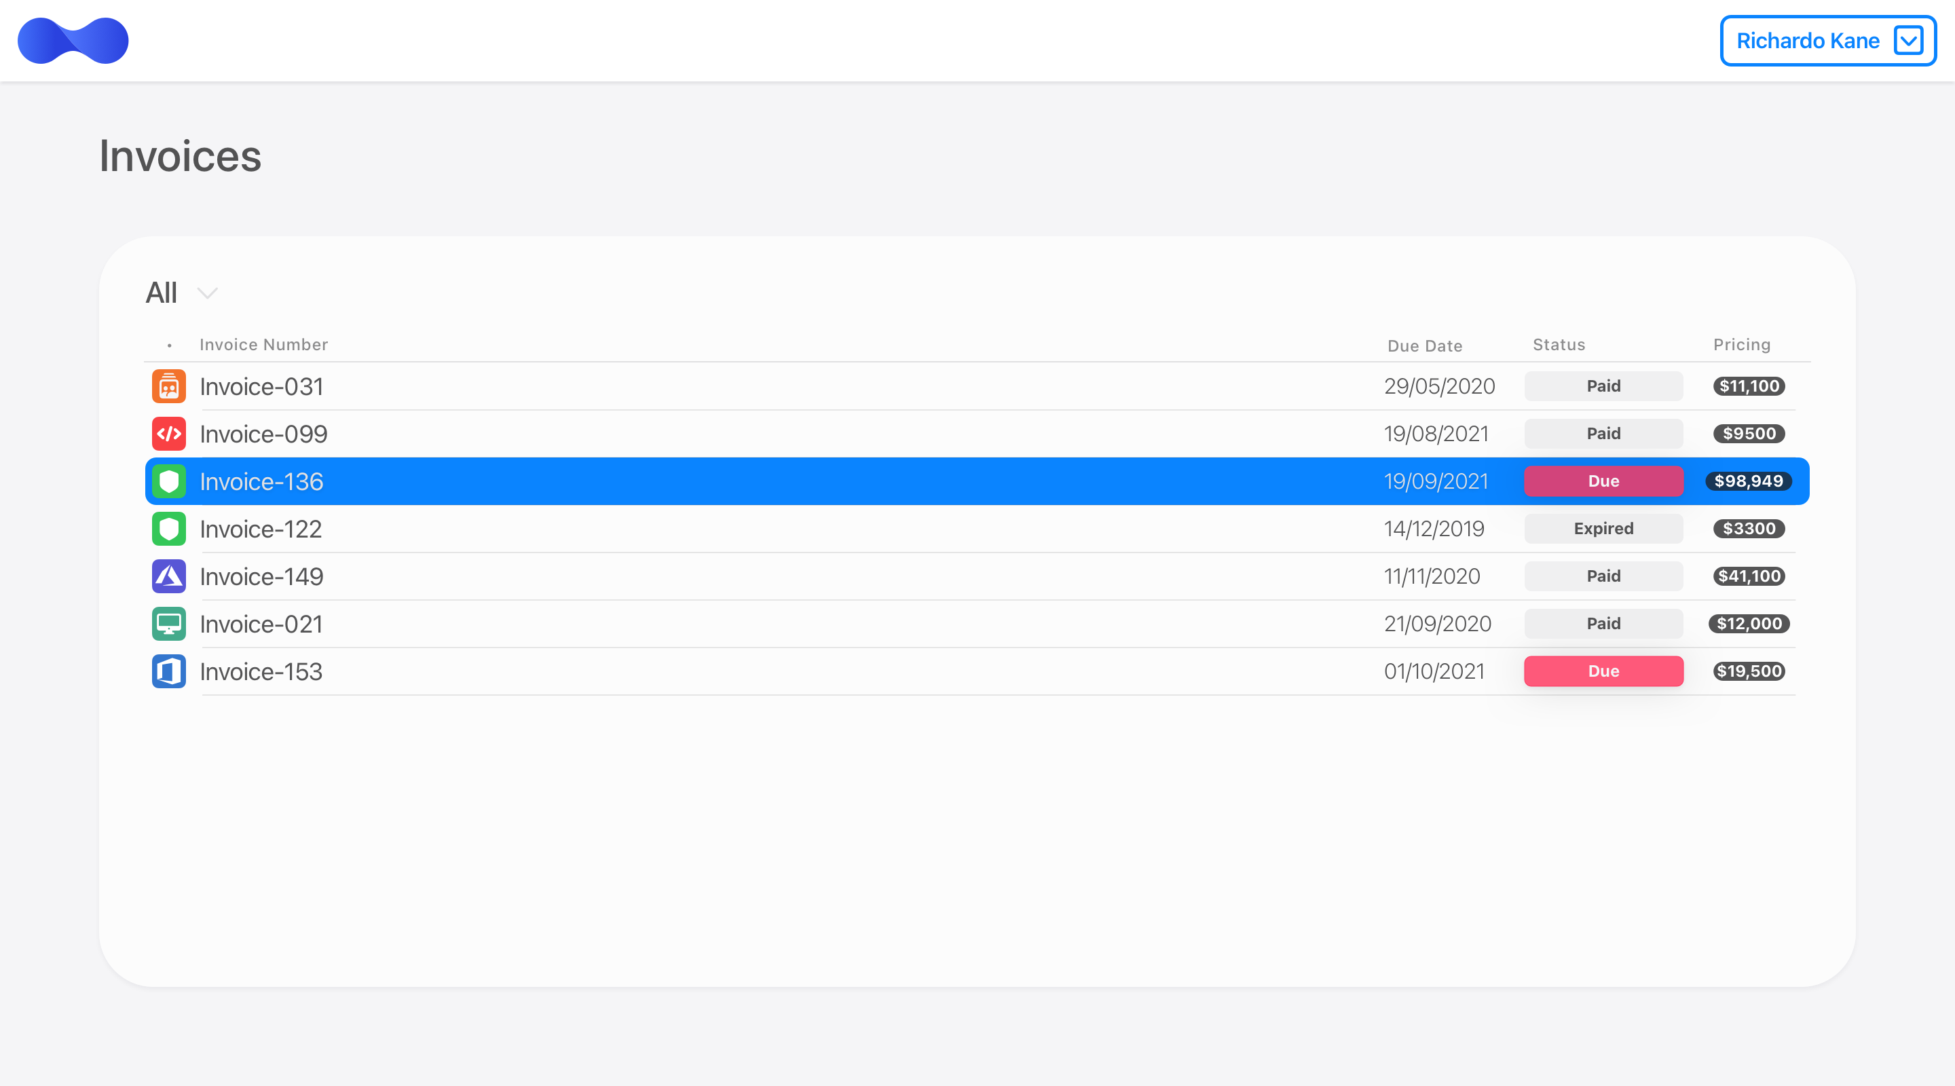The height and width of the screenshot is (1086, 1955).
Task: Click the blue infinity-shaped app logo
Action: click(73, 40)
